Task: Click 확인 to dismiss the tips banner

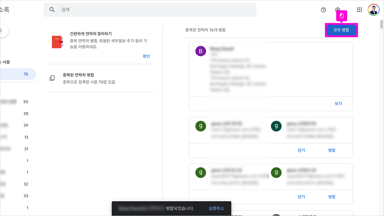Action: 146,56
